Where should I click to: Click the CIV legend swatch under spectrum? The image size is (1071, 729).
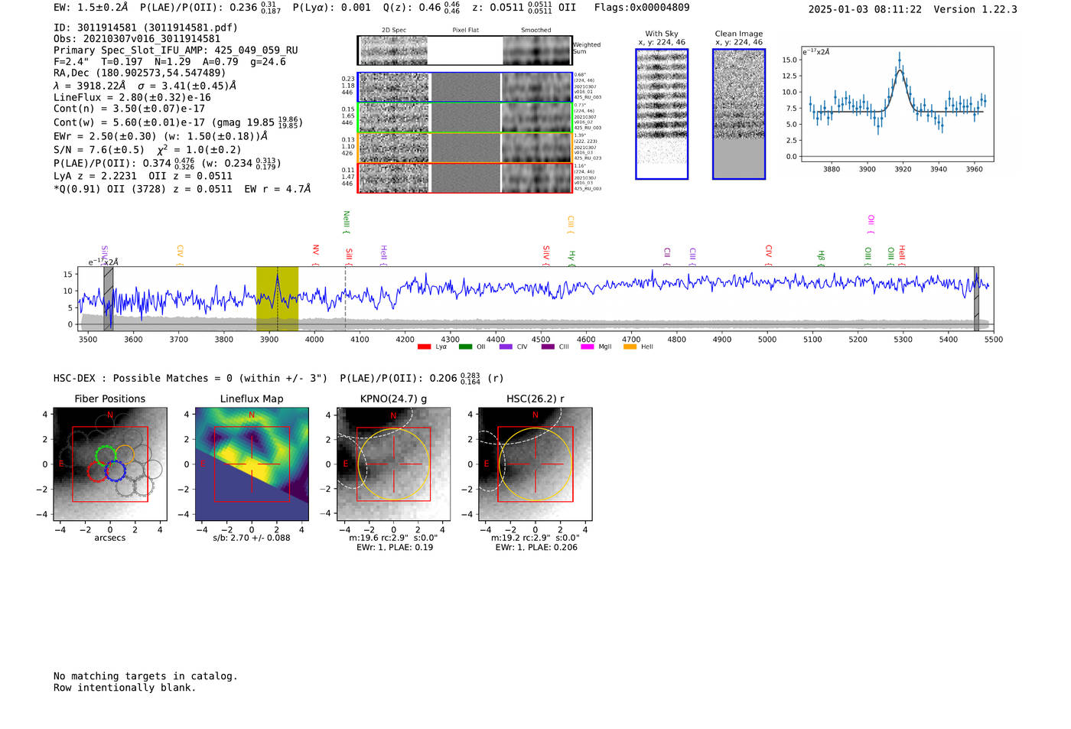point(506,347)
